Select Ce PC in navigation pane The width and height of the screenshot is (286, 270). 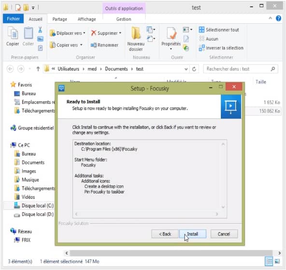tap(20, 145)
